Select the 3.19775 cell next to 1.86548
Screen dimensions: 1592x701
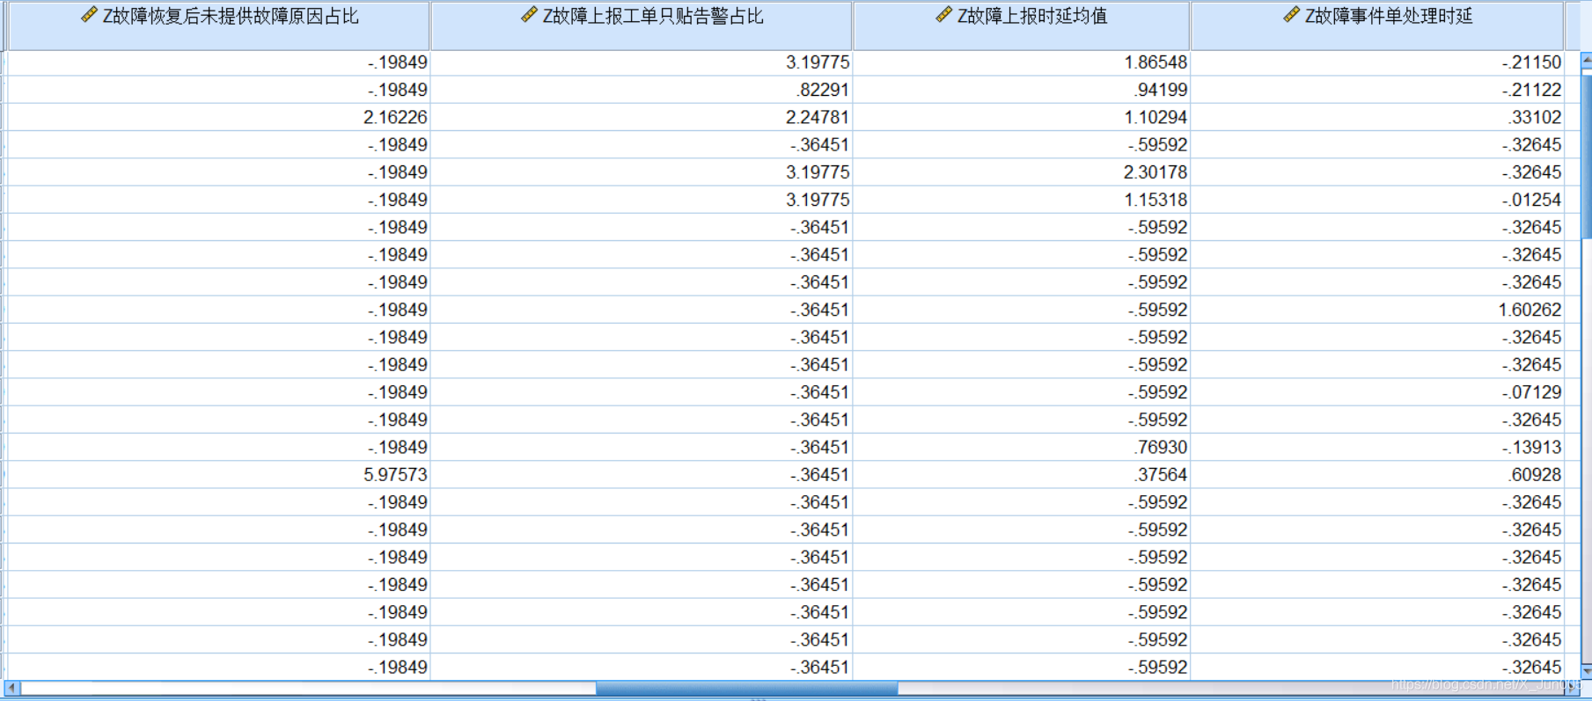[x=642, y=62]
